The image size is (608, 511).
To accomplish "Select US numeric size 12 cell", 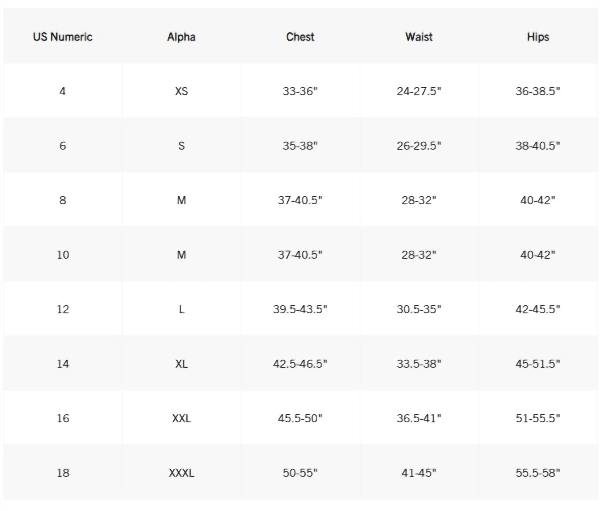I will 63,309.
